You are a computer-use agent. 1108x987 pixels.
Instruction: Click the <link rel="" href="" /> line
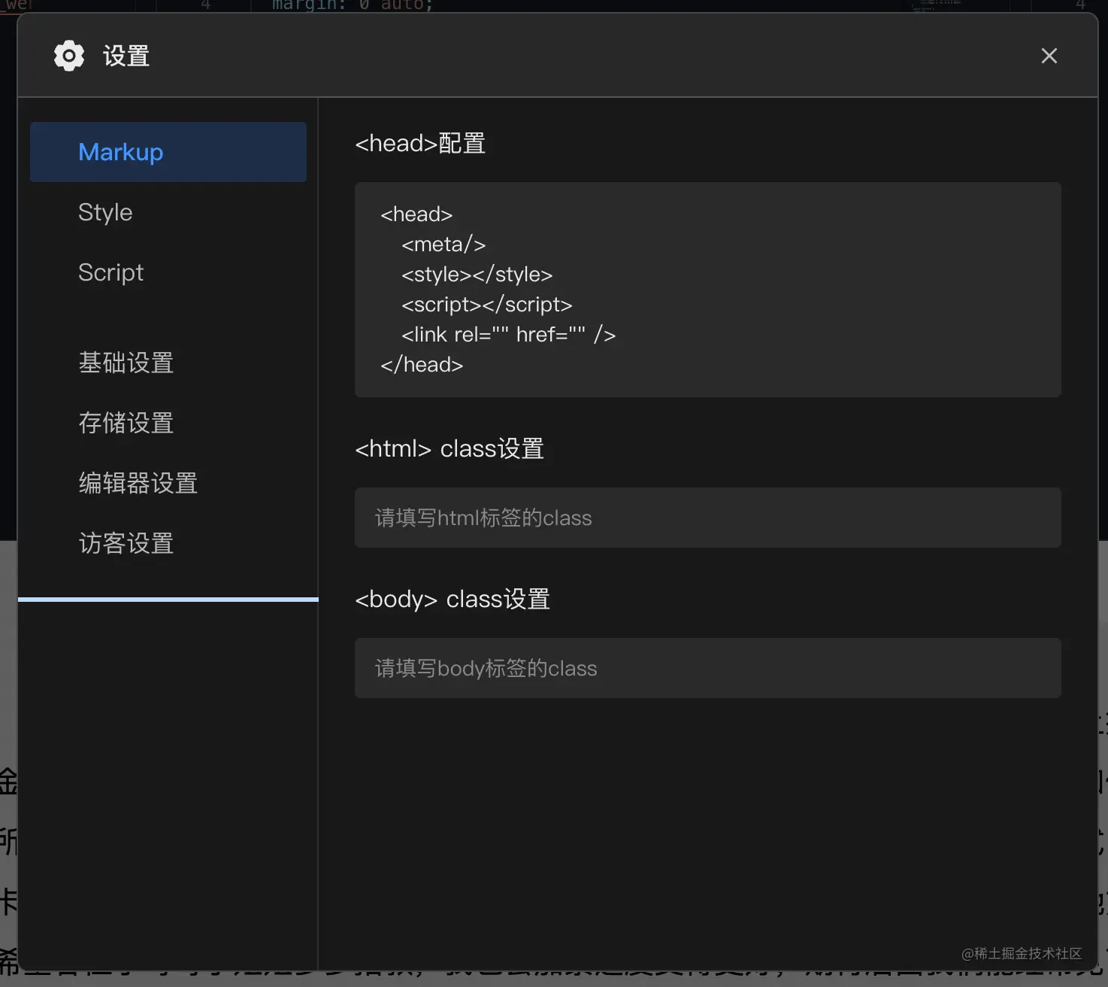(x=509, y=335)
